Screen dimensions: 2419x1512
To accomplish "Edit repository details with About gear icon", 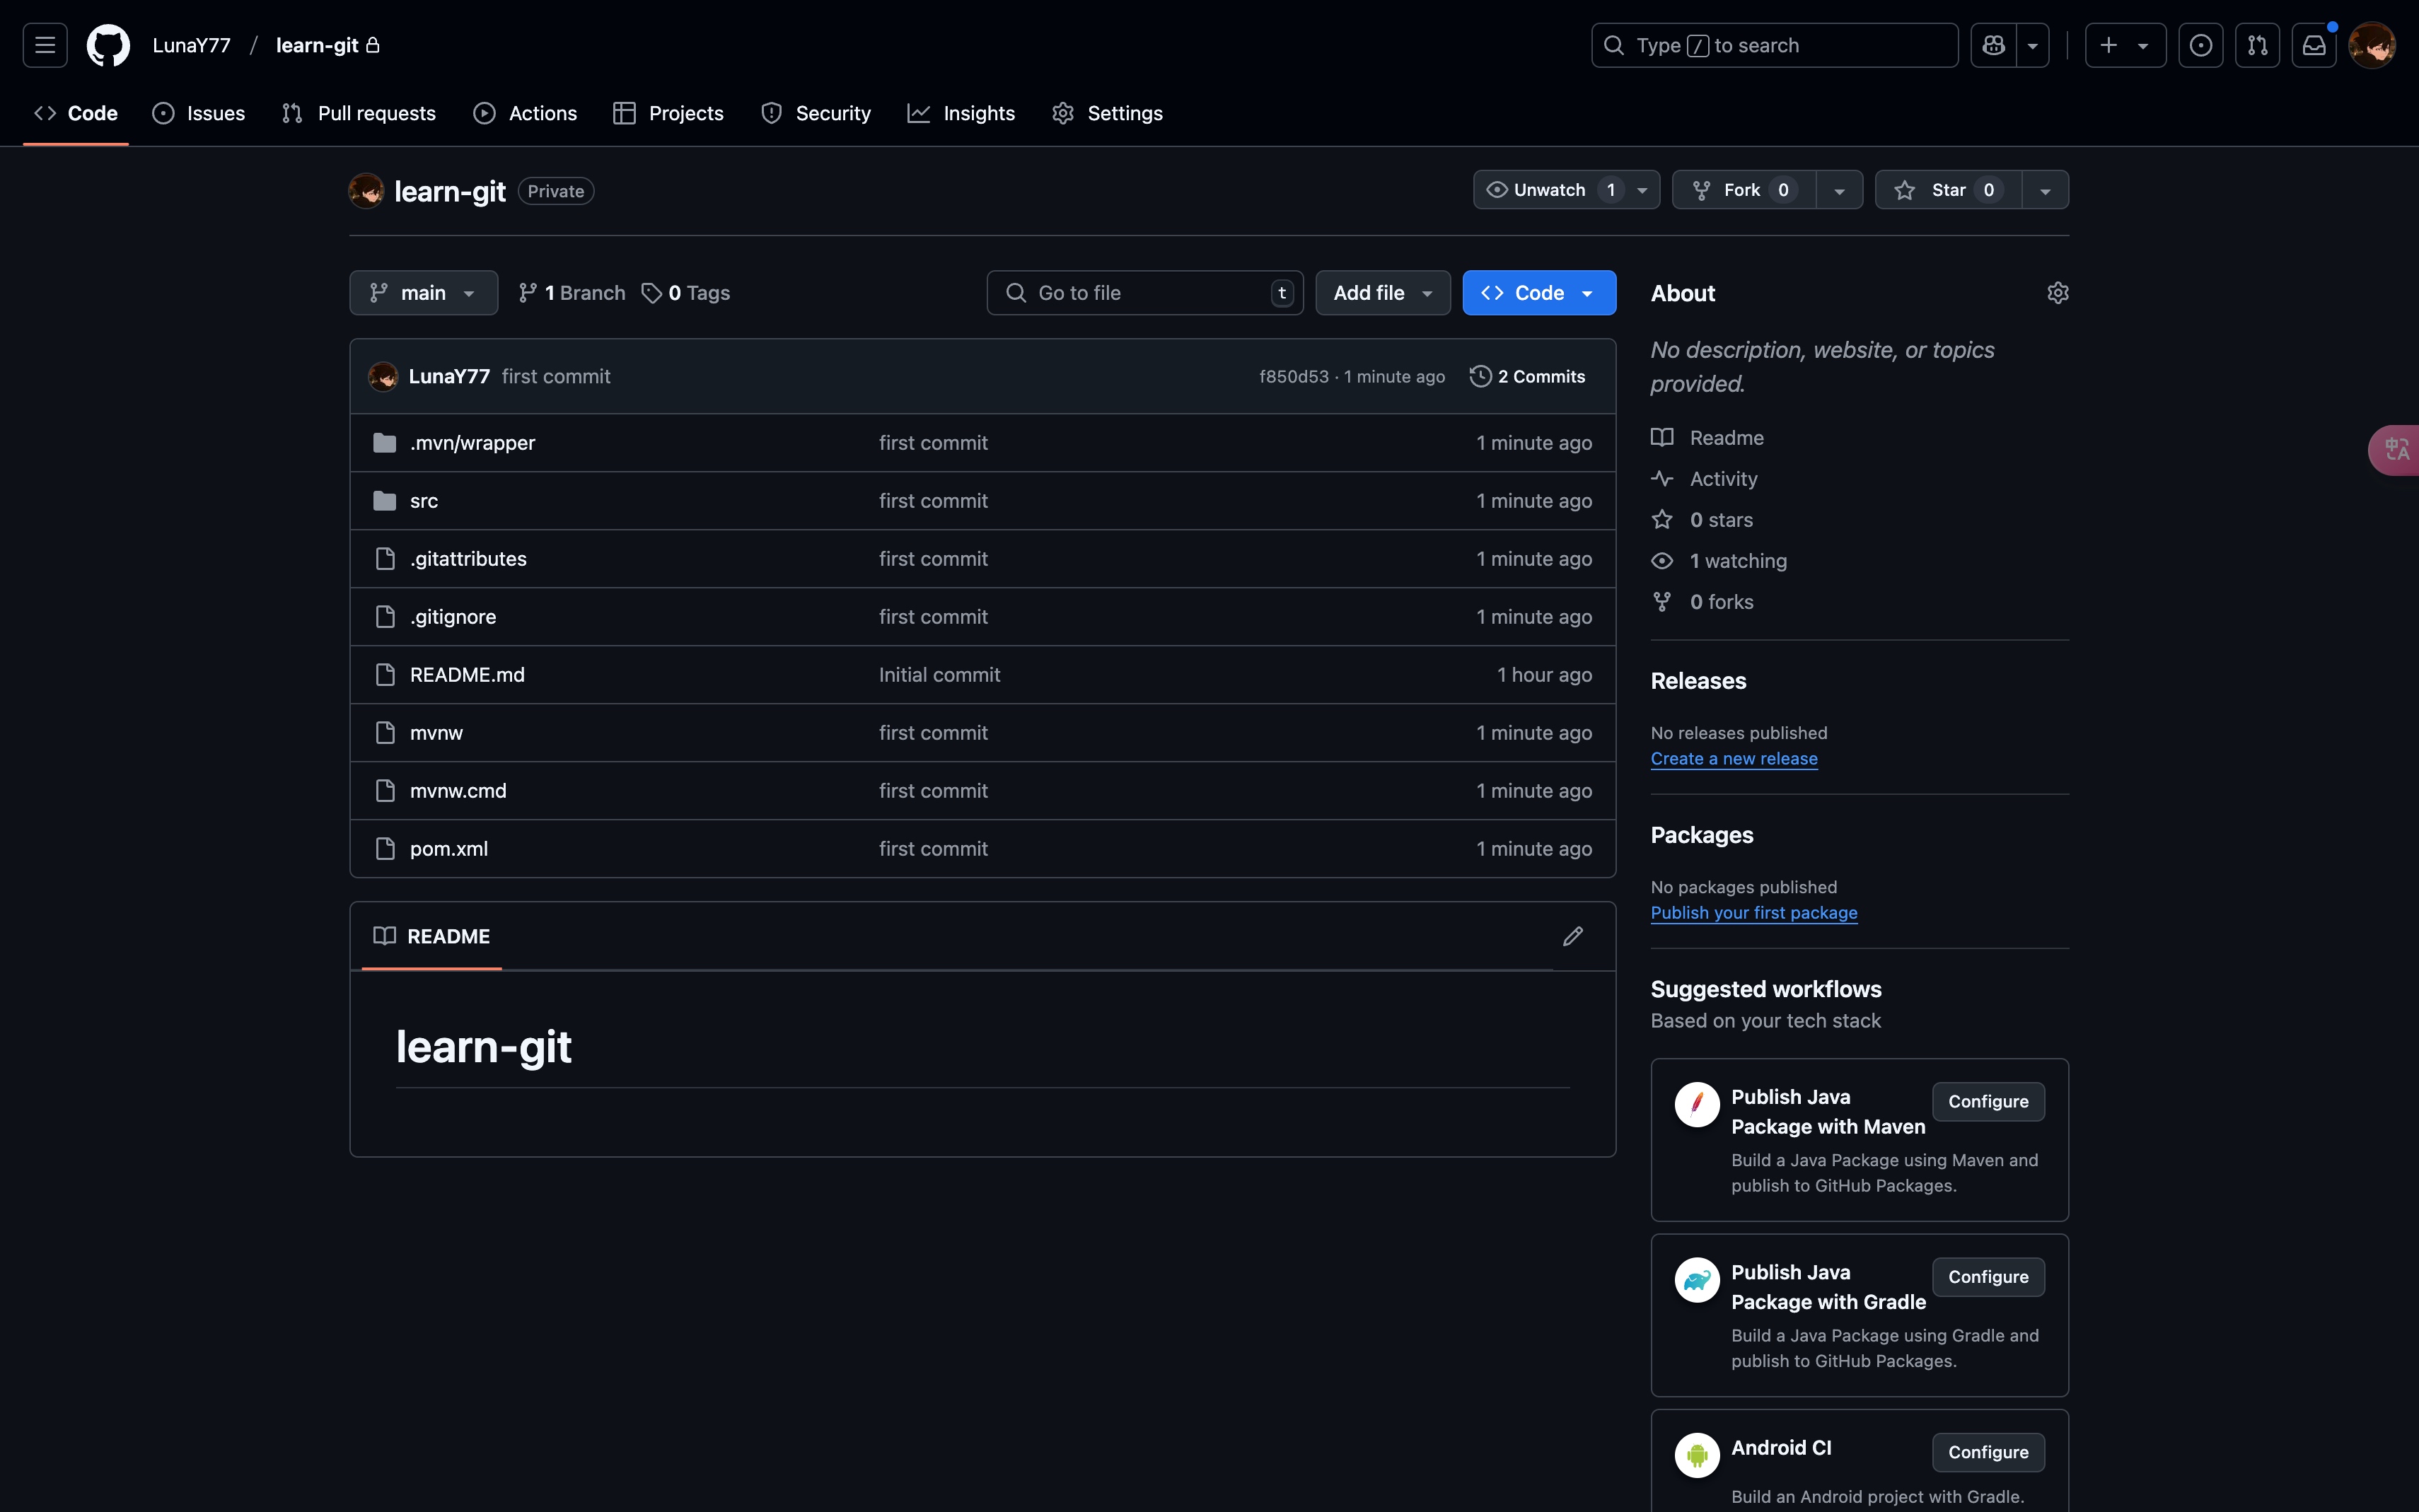I will click(x=2057, y=293).
